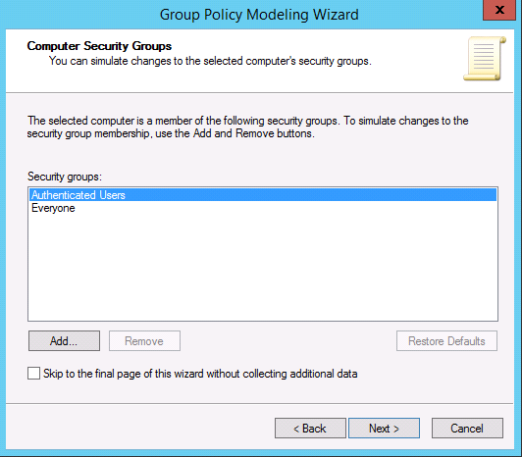Click the Computer Security Groups heading
The image size is (522, 457).
(x=99, y=46)
